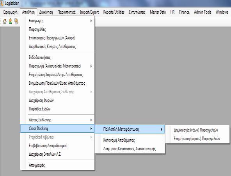This screenshot has height=176, width=231.
Task: Click the green user icon in toolbar
Action: tap(10, 21)
